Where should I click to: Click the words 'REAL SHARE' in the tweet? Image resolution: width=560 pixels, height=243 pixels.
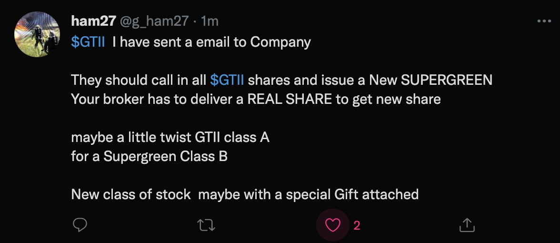click(290, 99)
